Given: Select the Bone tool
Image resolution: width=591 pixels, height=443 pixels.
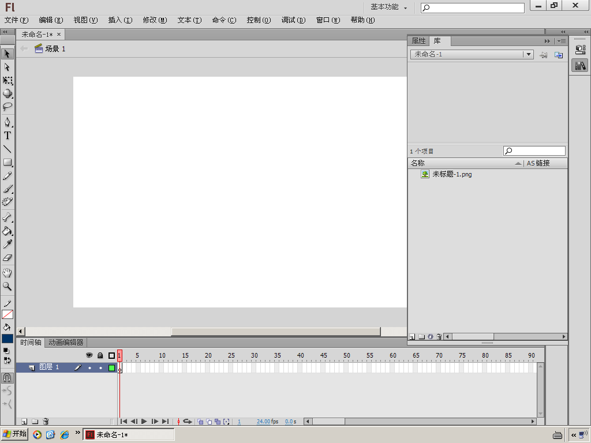Looking at the screenshot, I should tap(7, 217).
